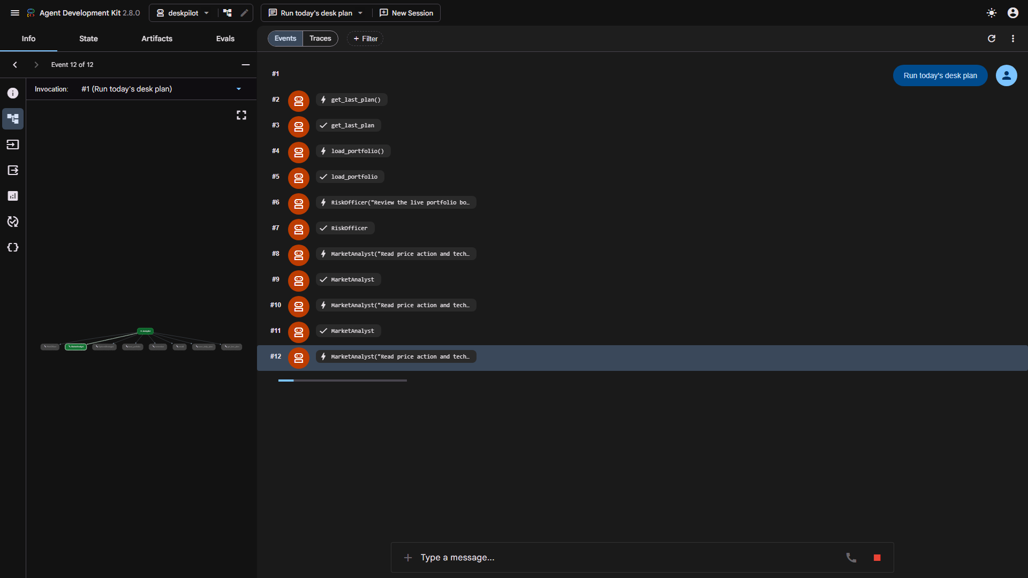Select the deskpilot root node in the graph
This screenshot has height=578, width=1028.
coord(145,331)
